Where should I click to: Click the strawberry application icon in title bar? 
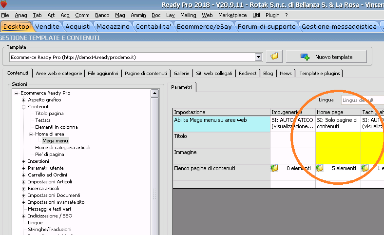click(x=4, y=4)
